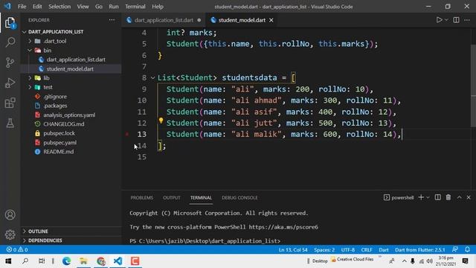Click errors and warnings count in status bar
Viewport: 476px width, 268px height.
pyautogui.click(x=17, y=249)
